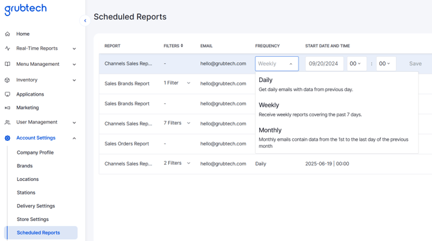The image size is (432, 241).
Task: Go to the Company Profile settings
Action: [x=35, y=152]
